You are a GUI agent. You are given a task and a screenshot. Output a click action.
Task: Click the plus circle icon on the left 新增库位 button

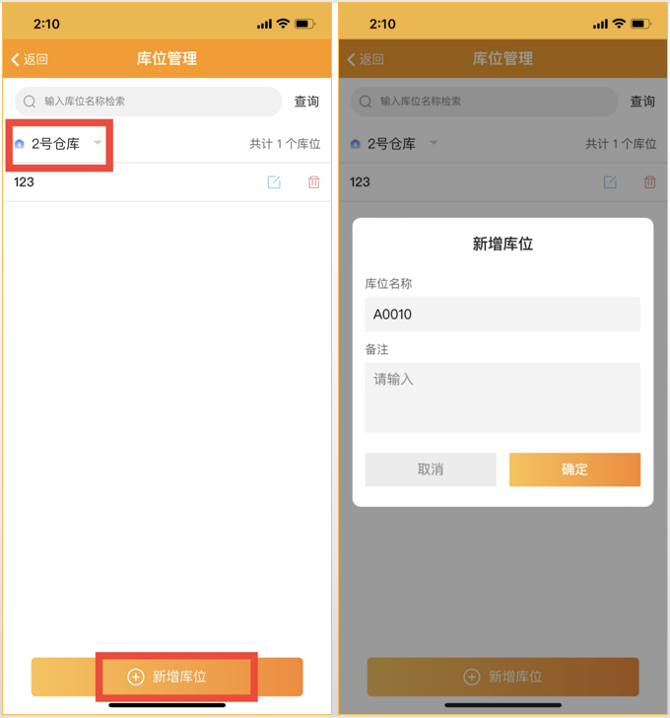(135, 677)
